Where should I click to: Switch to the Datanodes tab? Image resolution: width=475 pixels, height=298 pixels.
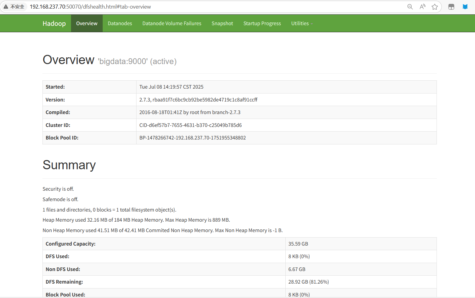point(120,23)
